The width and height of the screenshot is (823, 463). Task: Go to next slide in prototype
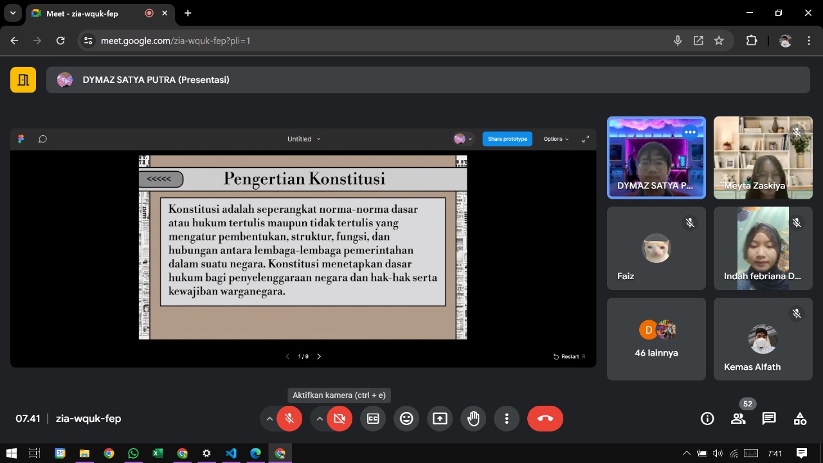pyautogui.click(x=319, y=356)
